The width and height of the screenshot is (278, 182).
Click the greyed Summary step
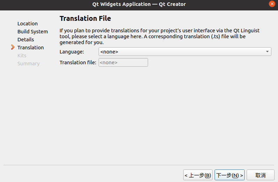pyautogui.click(x=28, y=64)
